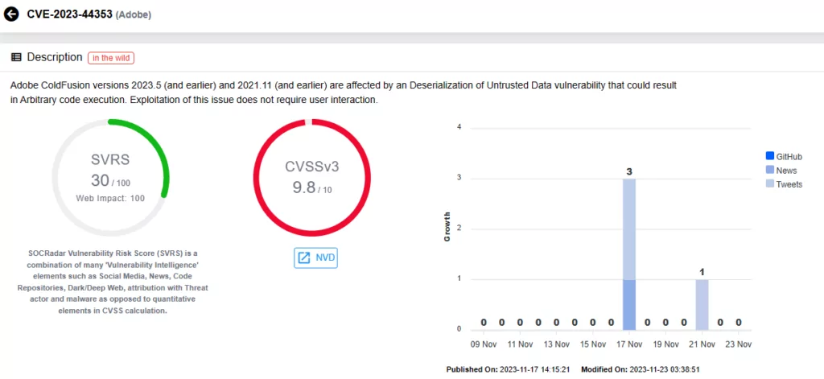Click the CVE-2023-44353 title
Viewport: 824px width, 379px height.
pos(70,14)
